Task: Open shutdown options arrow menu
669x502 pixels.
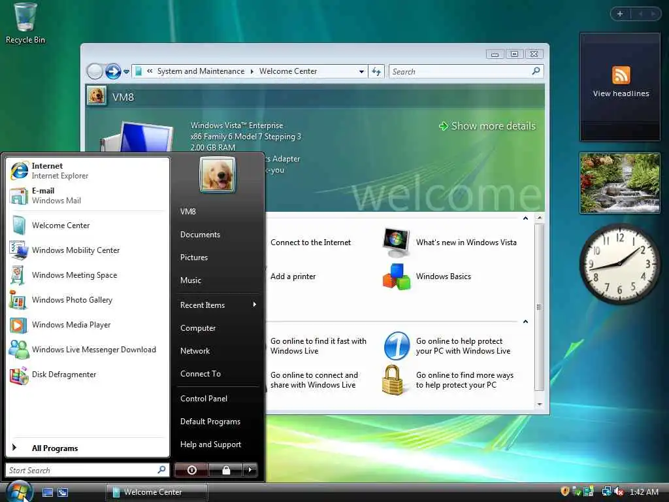Action: point(250,470)
